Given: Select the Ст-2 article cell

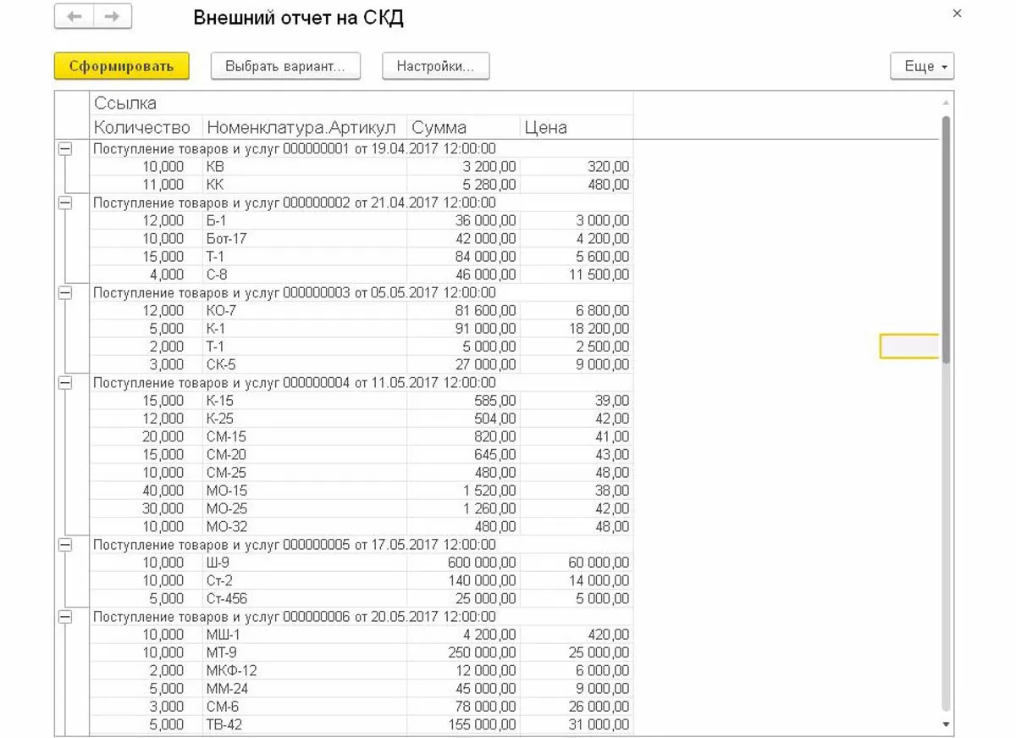Looking at the screenshot, I should tap(305, 580).
